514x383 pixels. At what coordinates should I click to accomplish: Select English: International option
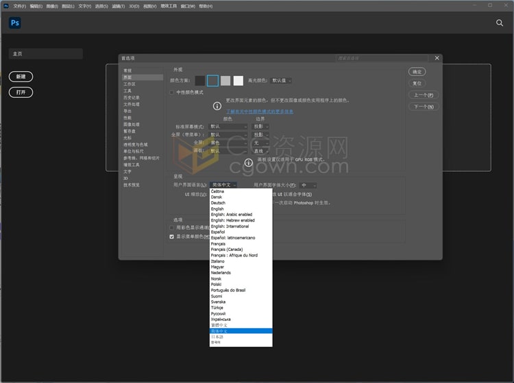[241, 226]
